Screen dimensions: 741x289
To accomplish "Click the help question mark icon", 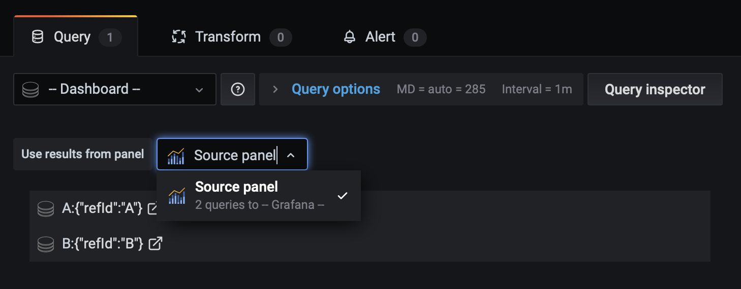I will tap(238, 89).
